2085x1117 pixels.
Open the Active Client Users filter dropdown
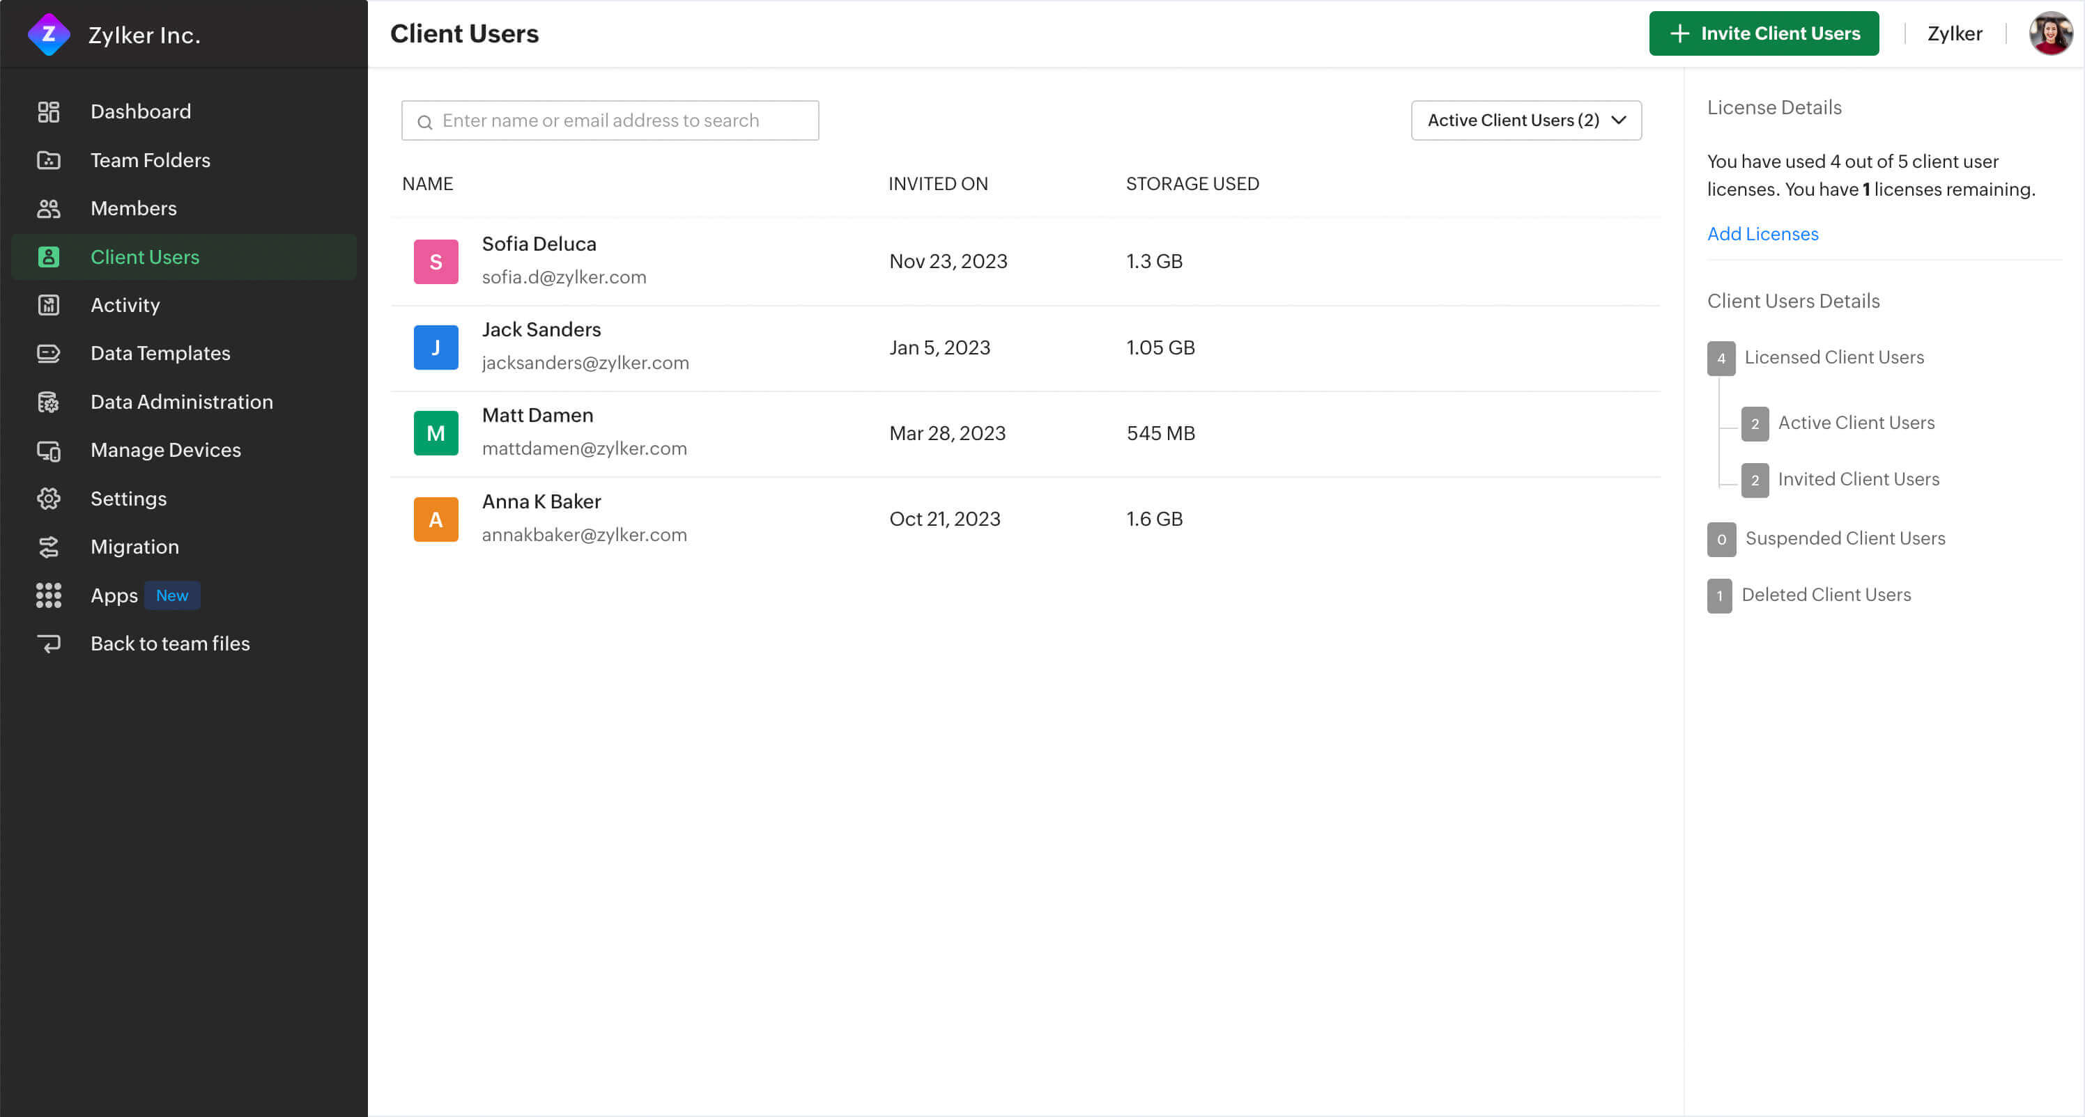pyautogui.click(x=1525, y=120)
